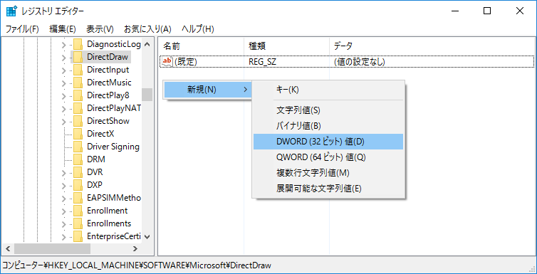Click the 名前 column header
This screenshot has height=274, width=537.
(x=202, y=46)
